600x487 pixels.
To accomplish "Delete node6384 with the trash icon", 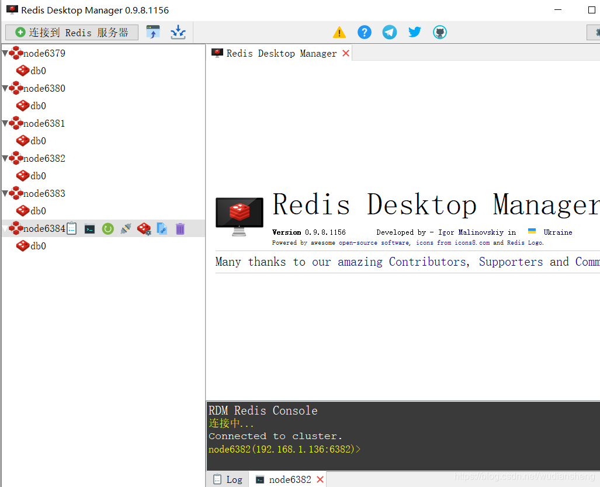I will (x=180, y=228).
